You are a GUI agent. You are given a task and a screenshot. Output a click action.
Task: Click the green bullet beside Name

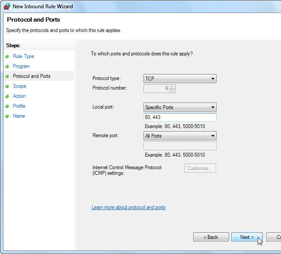(x=7, y=116)
